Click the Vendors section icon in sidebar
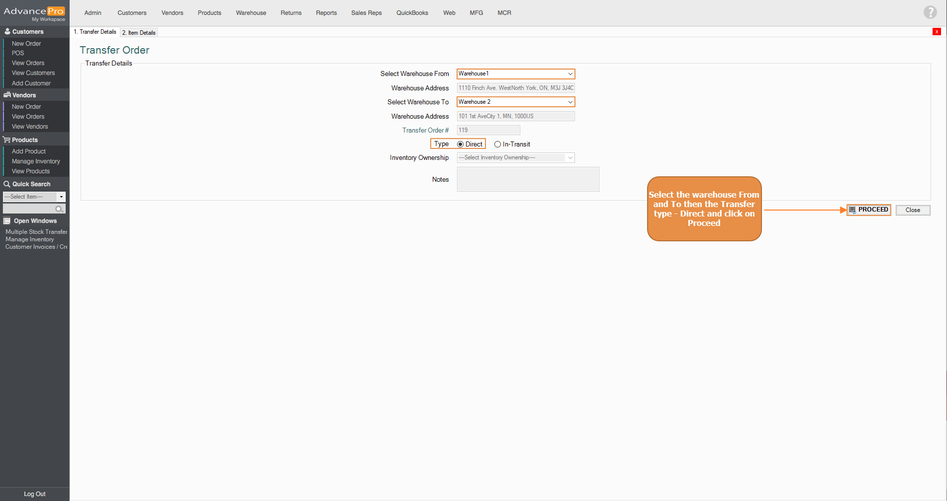This screenshot has width=947, height=501. (7, 95)
